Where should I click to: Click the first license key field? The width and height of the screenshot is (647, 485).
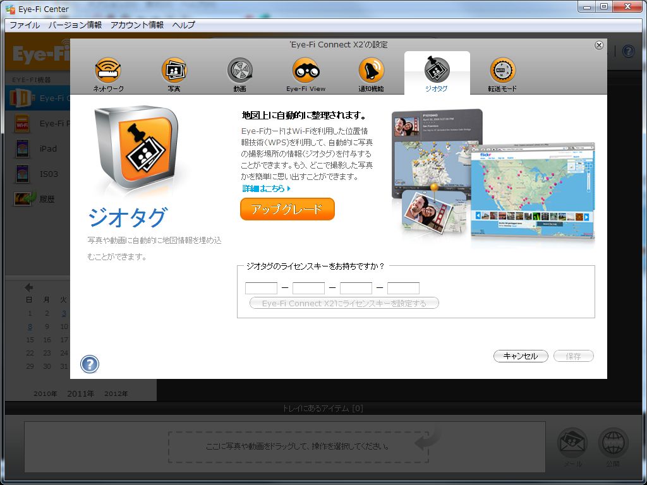click(261, 288)
